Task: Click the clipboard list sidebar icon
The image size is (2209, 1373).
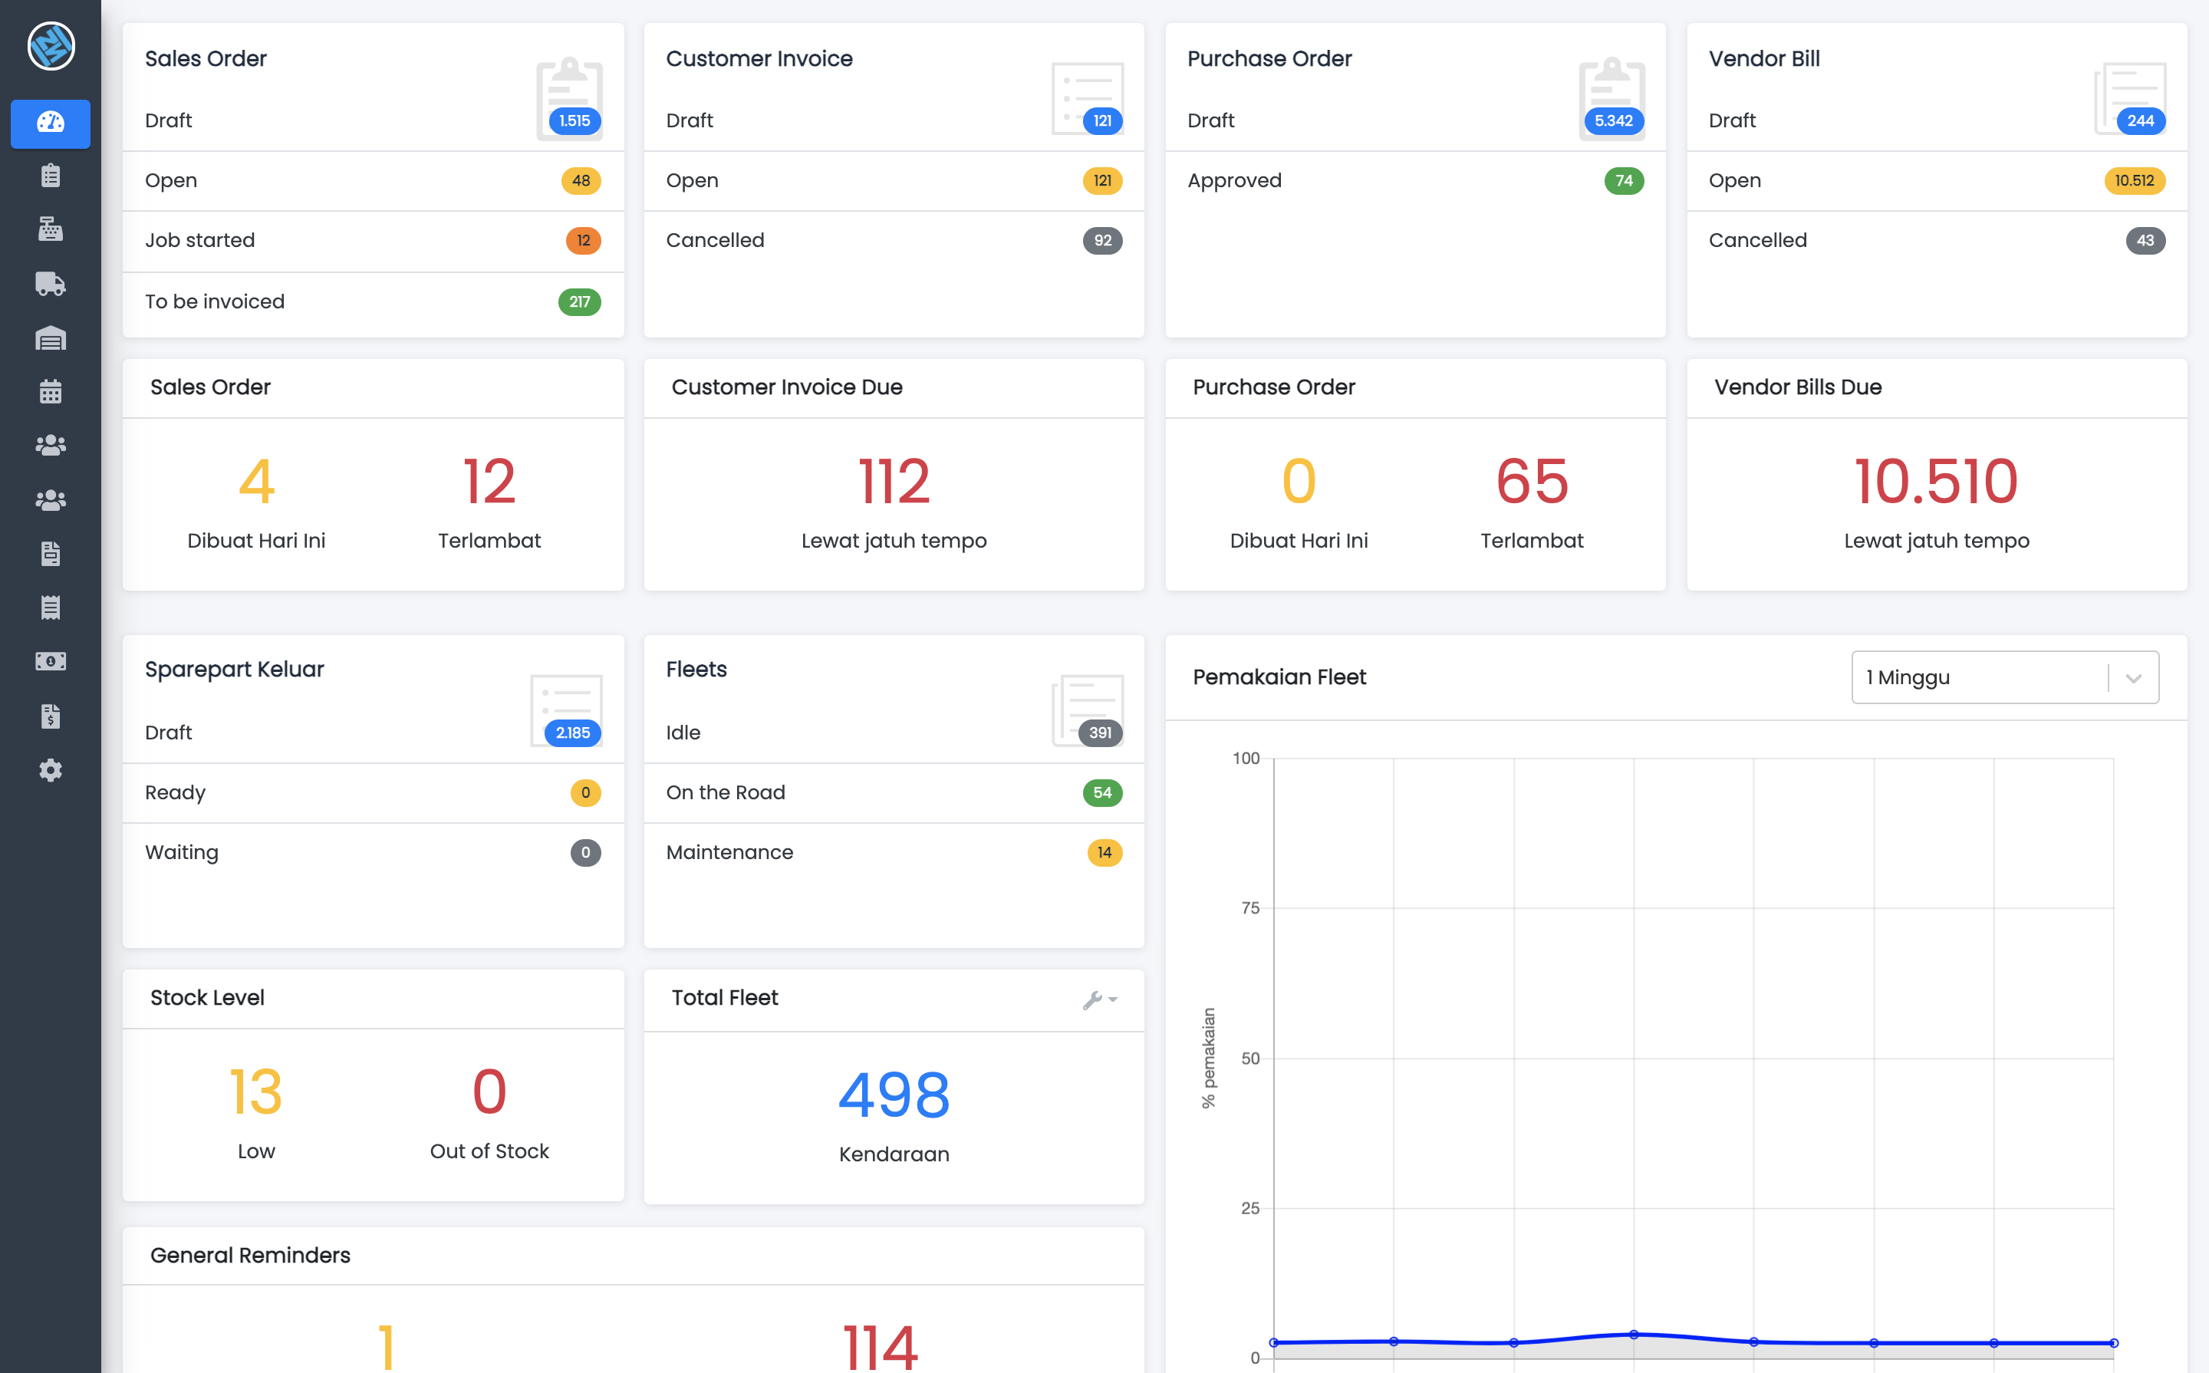Action: click(x=50, y=175)
